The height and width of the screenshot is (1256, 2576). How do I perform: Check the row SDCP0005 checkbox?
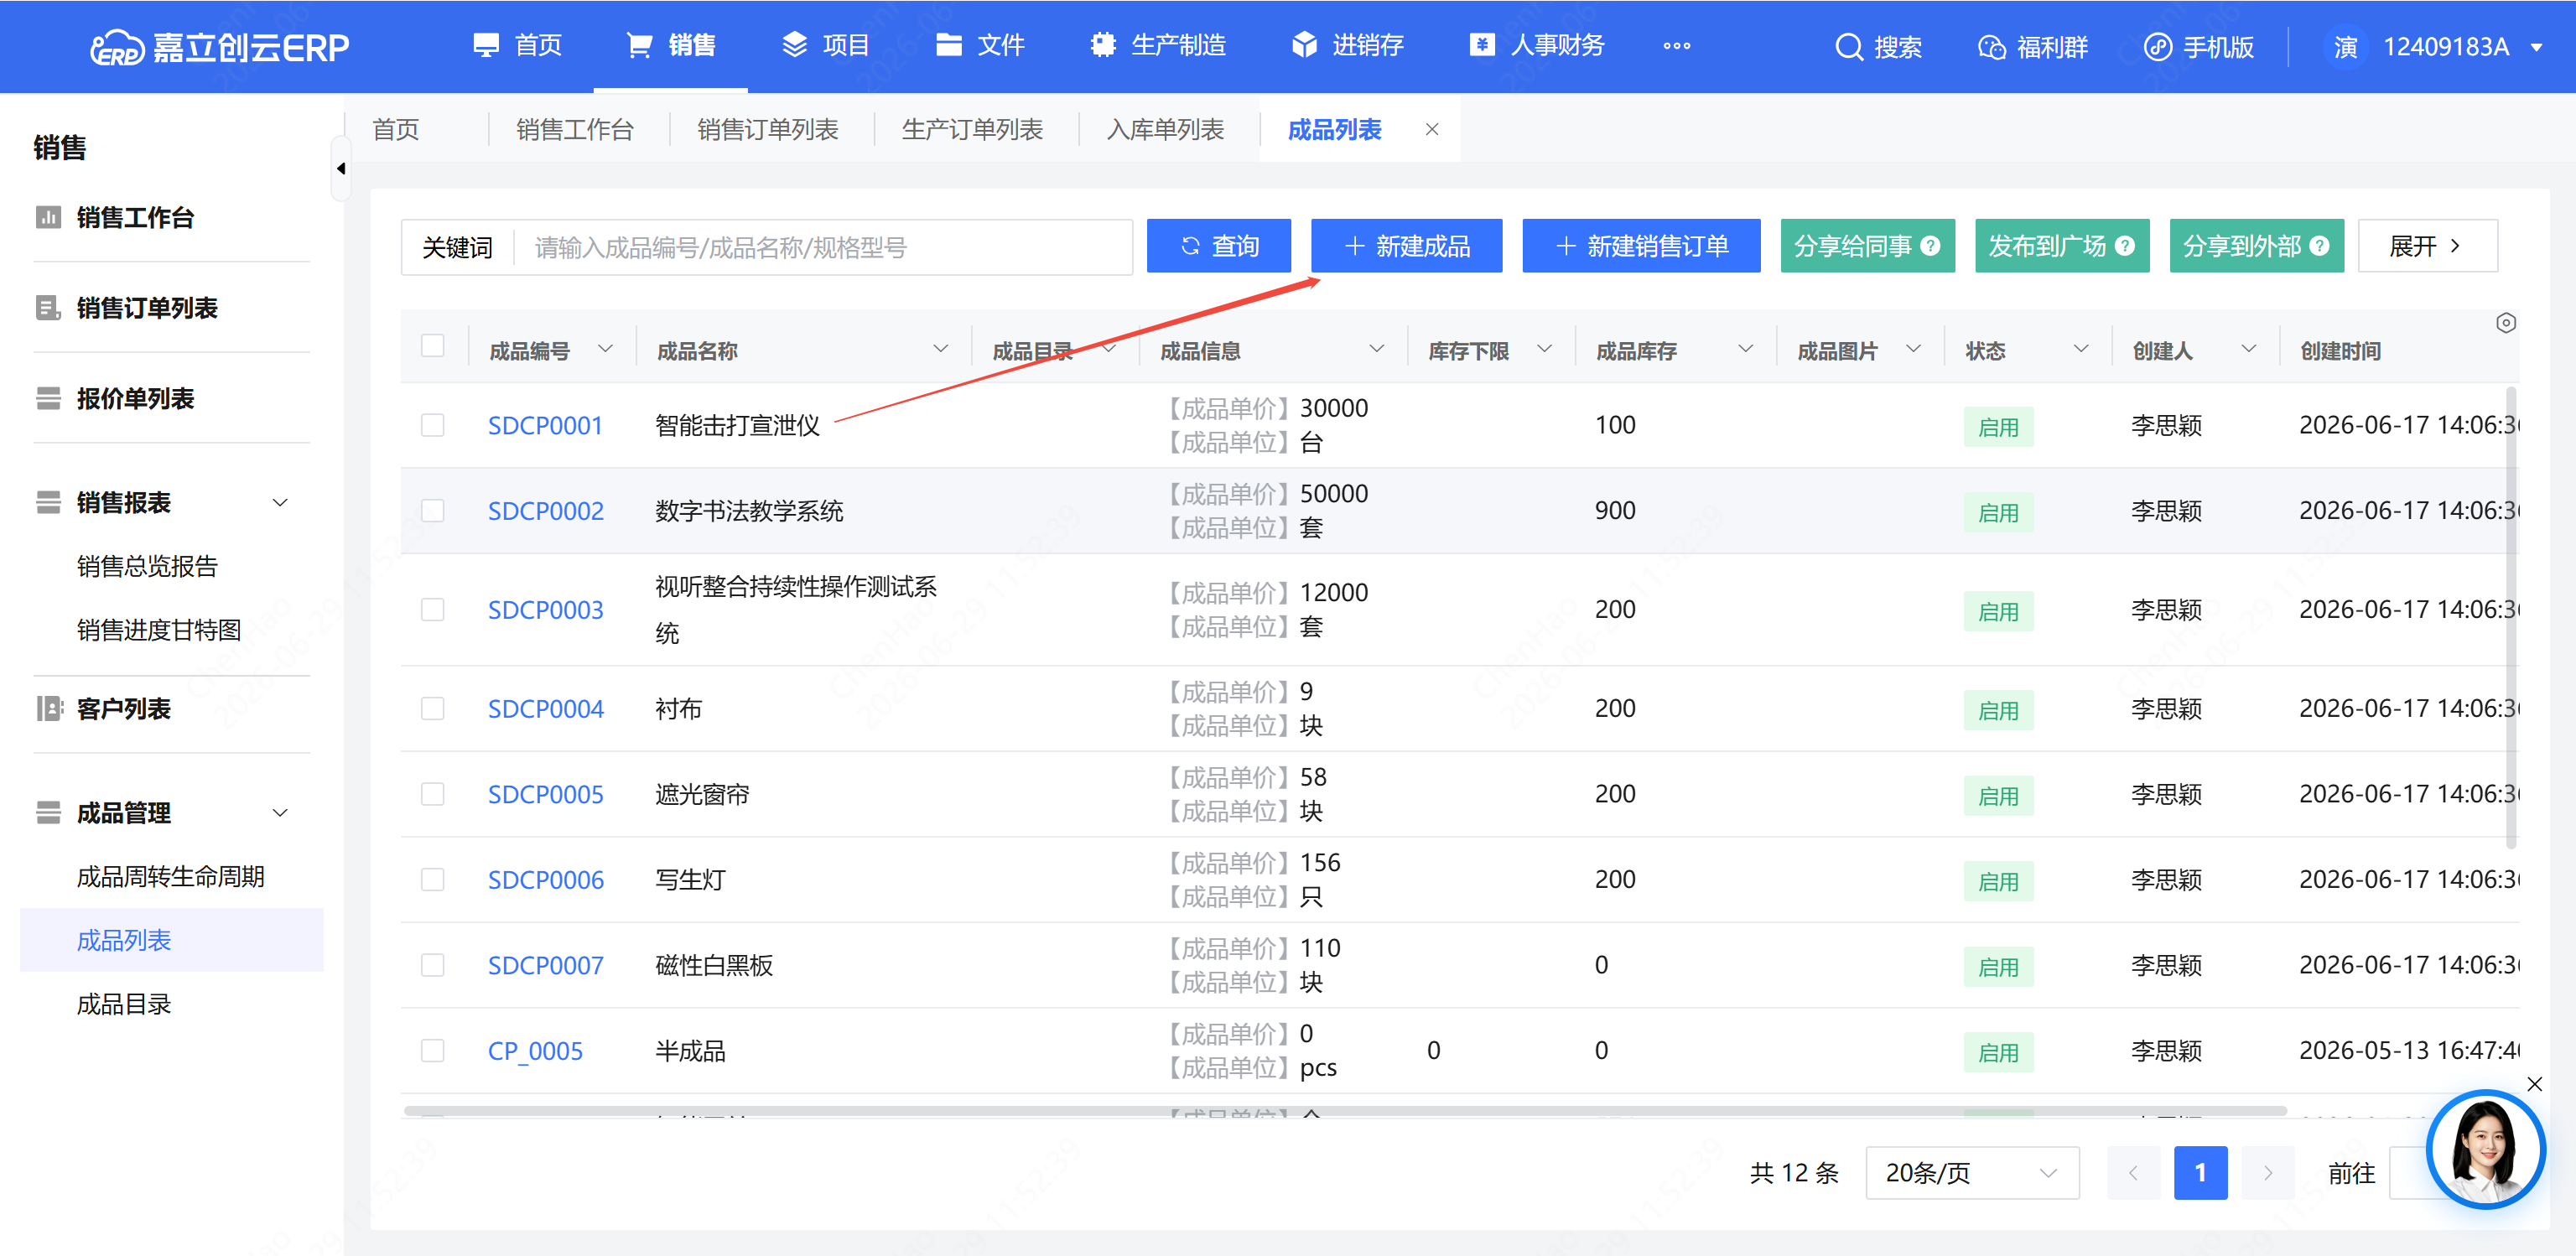(432, 794)
